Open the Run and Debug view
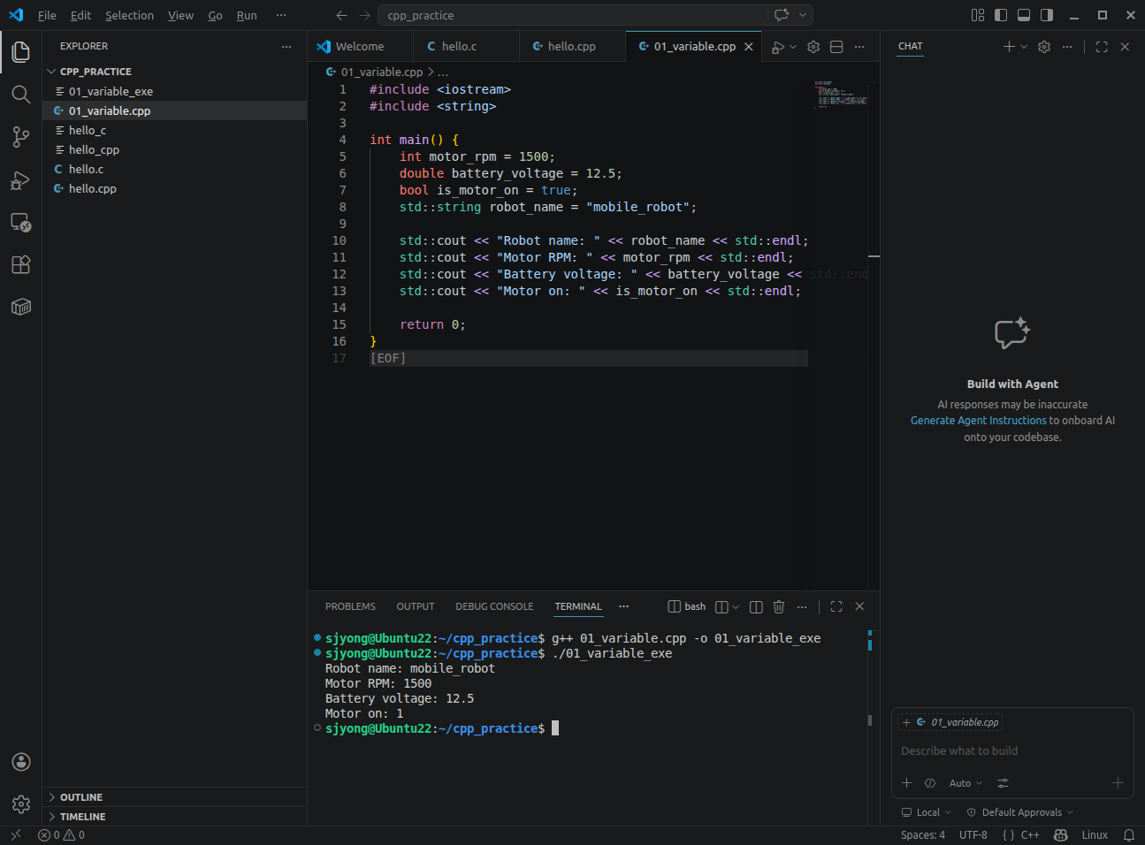 [21, 180]
